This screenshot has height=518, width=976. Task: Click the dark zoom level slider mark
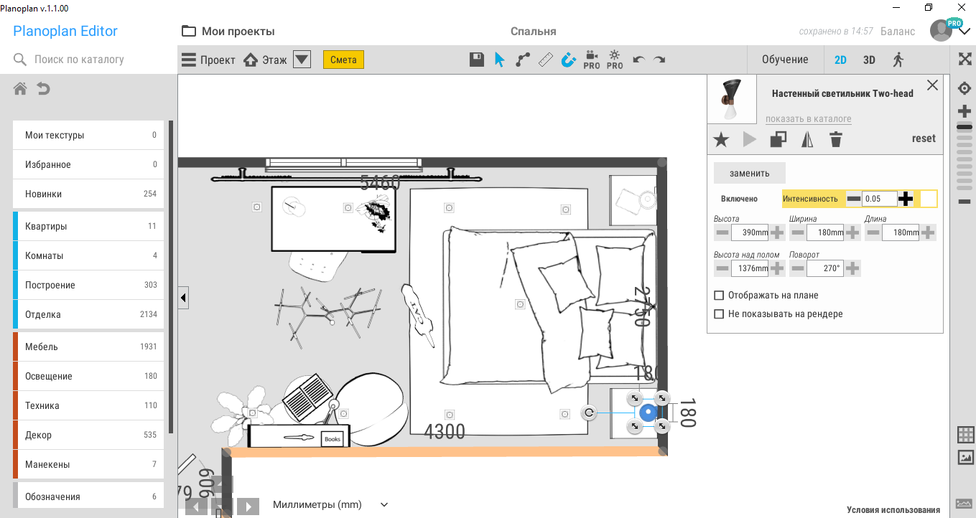pyautogui.click(x=965, y=127)
